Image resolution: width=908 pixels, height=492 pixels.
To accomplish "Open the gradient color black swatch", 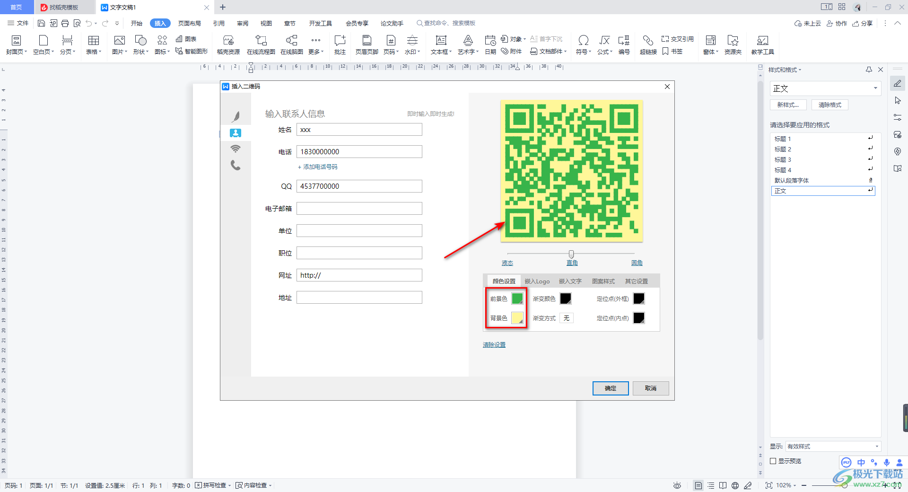I will (x=566, y=299).
